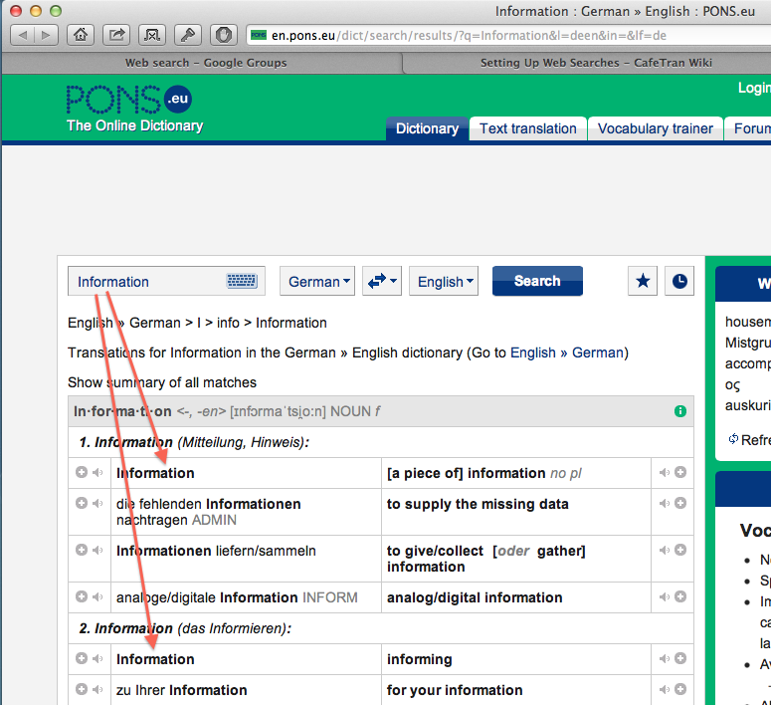Click the green info icon on headword bar
Viewport: 771px width, 705px height.
coord(680,411)
